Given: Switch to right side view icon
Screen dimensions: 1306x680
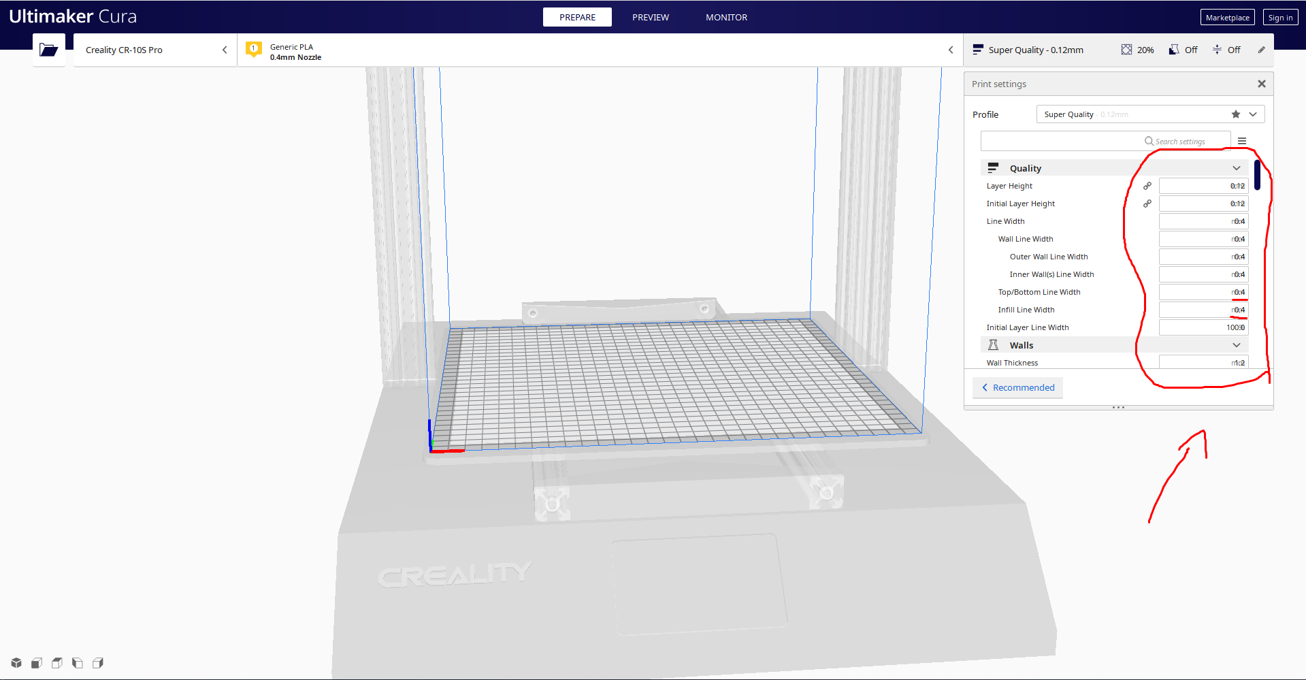Looking at the screenshot, I should [98, 662].
